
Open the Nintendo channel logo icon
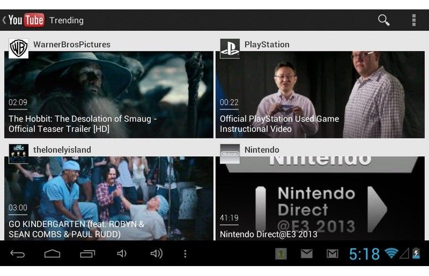(230, 154)
